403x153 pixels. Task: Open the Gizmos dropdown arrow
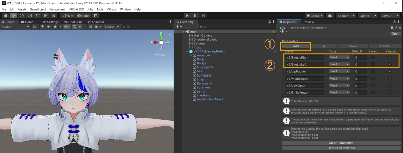(x=117, y=27)
